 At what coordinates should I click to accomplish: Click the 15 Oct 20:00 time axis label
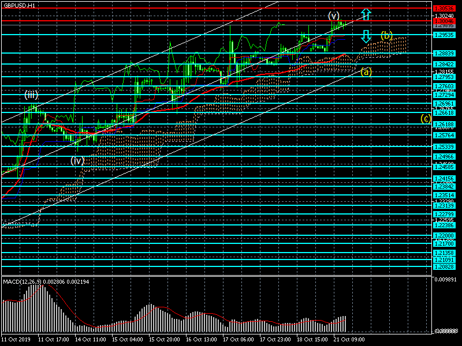point(165,340)
